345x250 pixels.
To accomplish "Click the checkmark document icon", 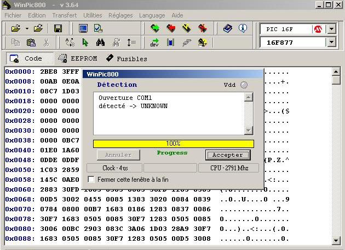I will pos(98,28).
